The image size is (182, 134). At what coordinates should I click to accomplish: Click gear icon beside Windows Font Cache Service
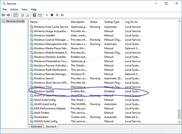pos(31,27)
